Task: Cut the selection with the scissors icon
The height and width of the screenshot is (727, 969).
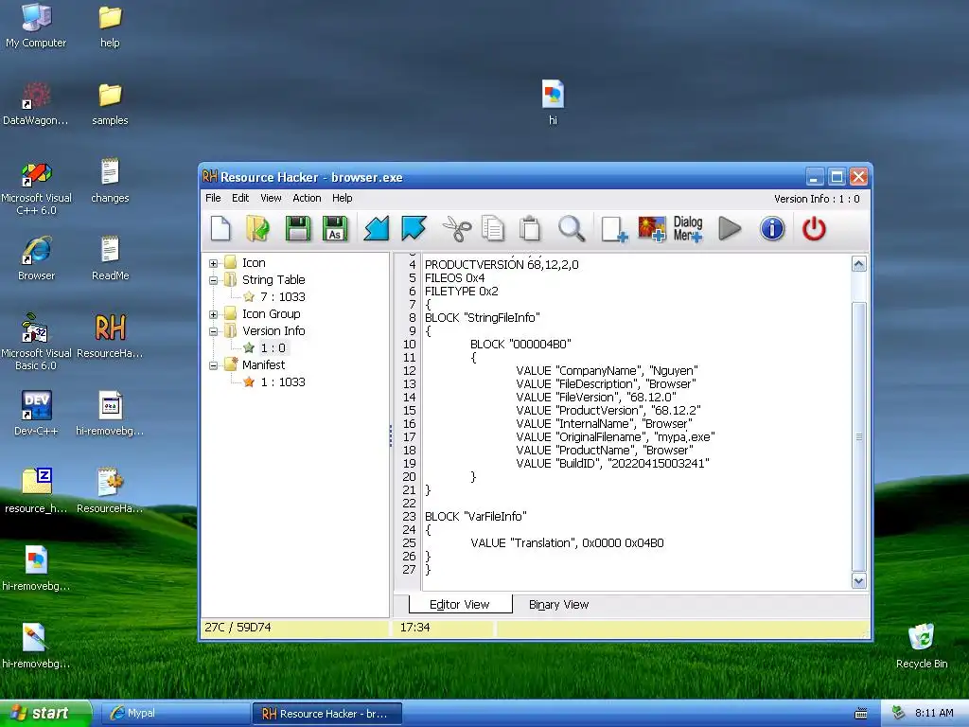Action: pyautogui.click(x=457, y=229)
